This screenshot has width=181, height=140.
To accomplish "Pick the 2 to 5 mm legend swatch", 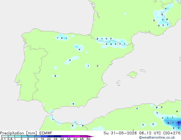I will pyautogui.click(x=25, y=136).
